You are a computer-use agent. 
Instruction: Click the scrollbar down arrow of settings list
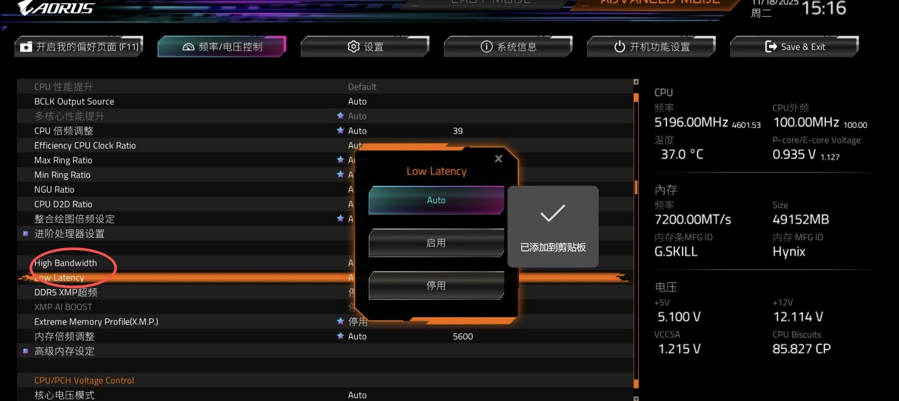pyautogui.click(x=636, y=398)
